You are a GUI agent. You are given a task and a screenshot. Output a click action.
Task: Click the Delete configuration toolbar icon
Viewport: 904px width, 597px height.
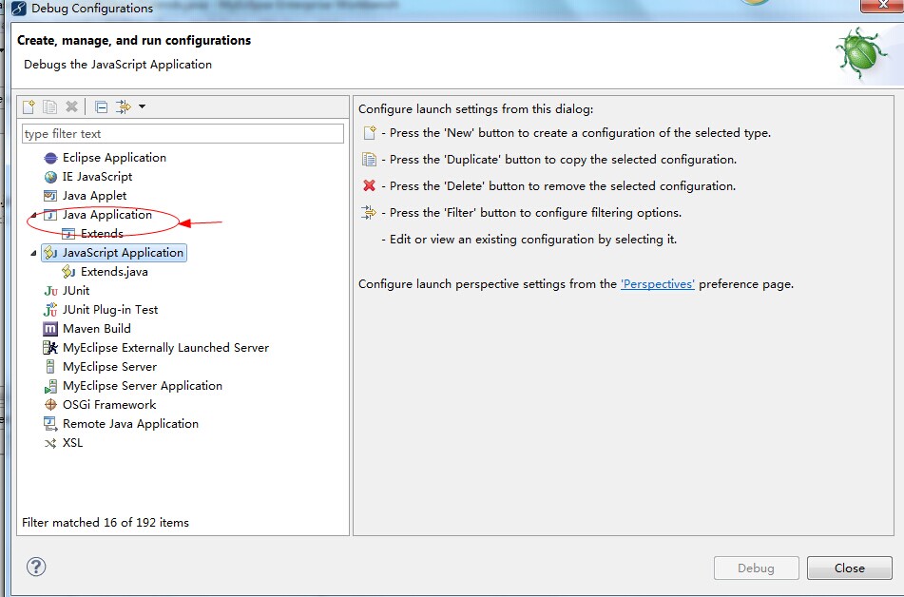click(x=71, y=106)
